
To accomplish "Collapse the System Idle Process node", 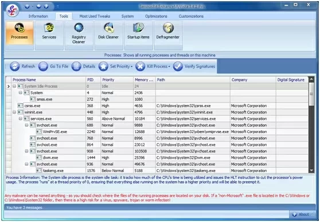I will tap(14, 86).
